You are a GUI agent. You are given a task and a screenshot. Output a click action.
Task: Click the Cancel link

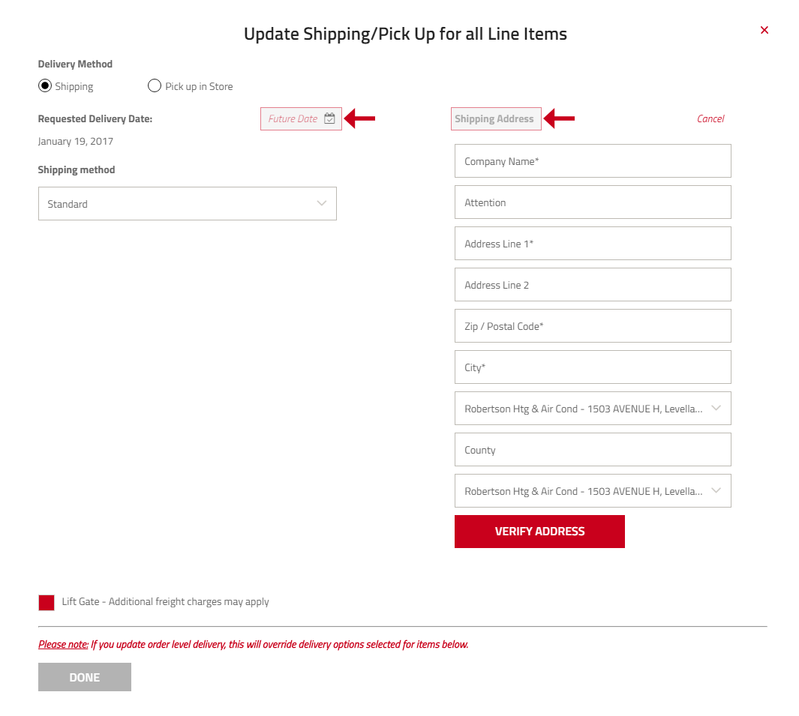click(710, 118)
